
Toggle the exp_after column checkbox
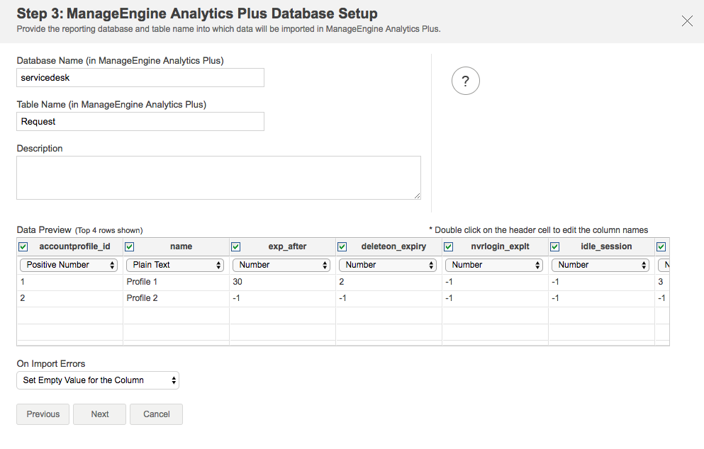coord(235,246)
